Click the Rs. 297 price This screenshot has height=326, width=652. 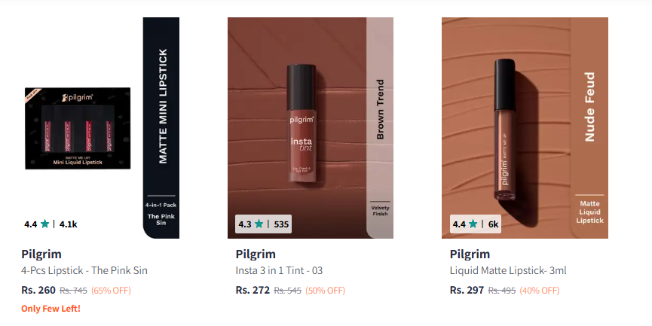point(467,290)
